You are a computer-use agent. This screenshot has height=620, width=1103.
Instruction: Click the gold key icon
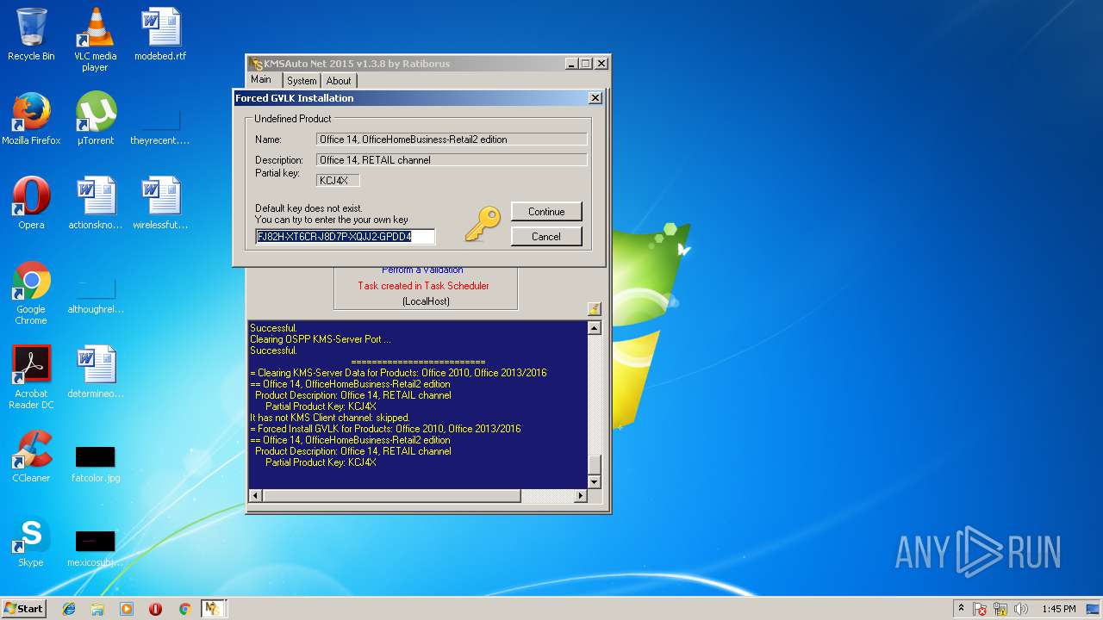(482, 224)
